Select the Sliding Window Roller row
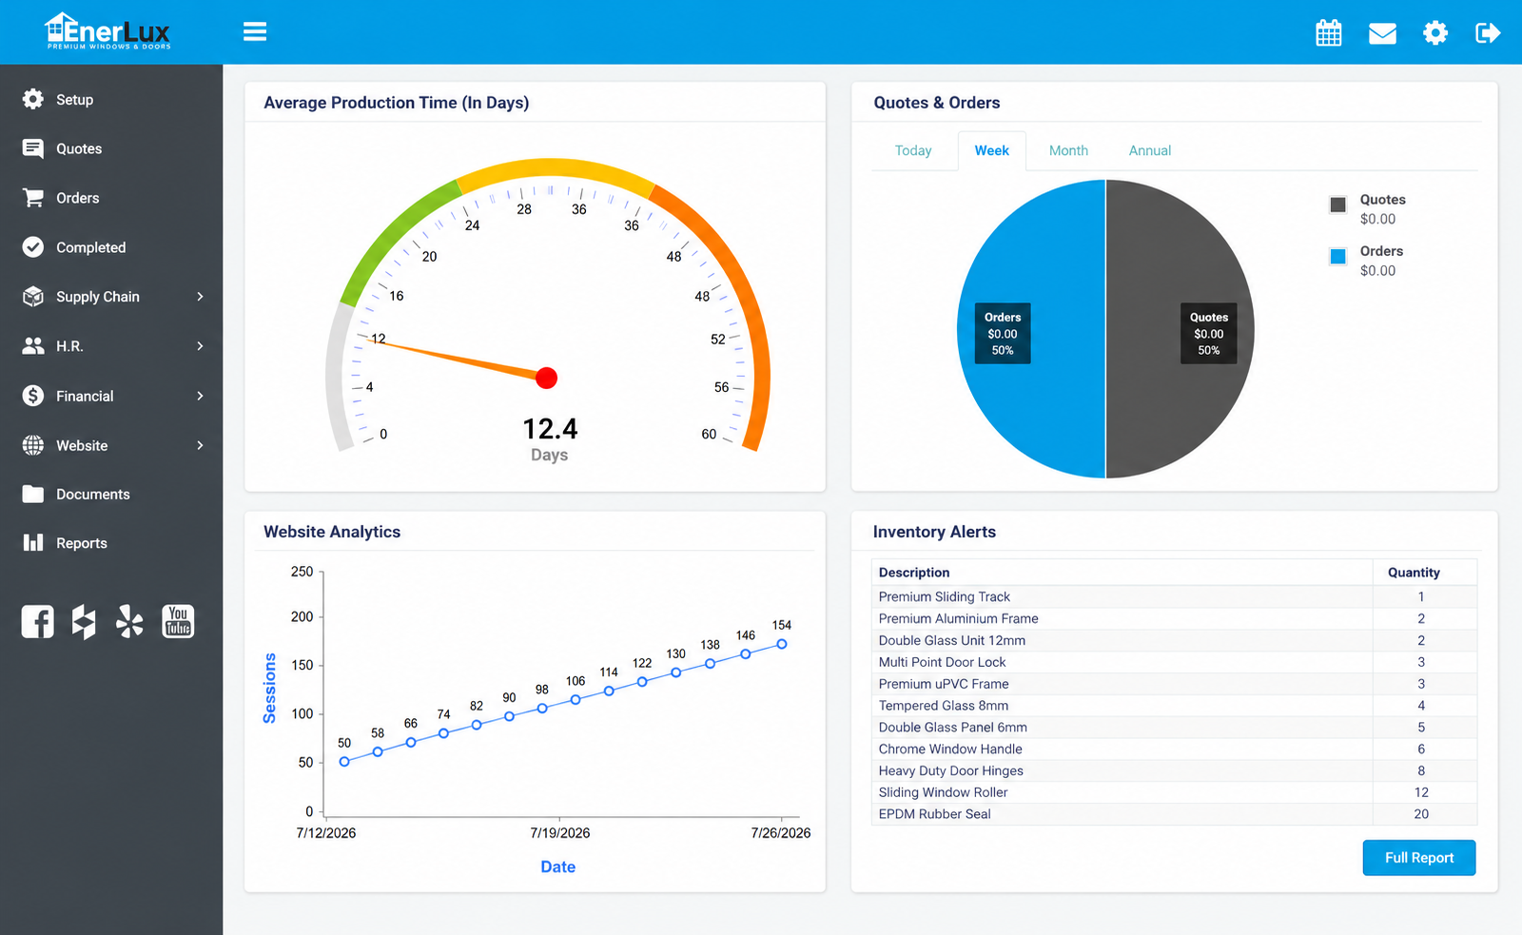This screenshot has width=1522, height=935. (x=1174, y=792)
